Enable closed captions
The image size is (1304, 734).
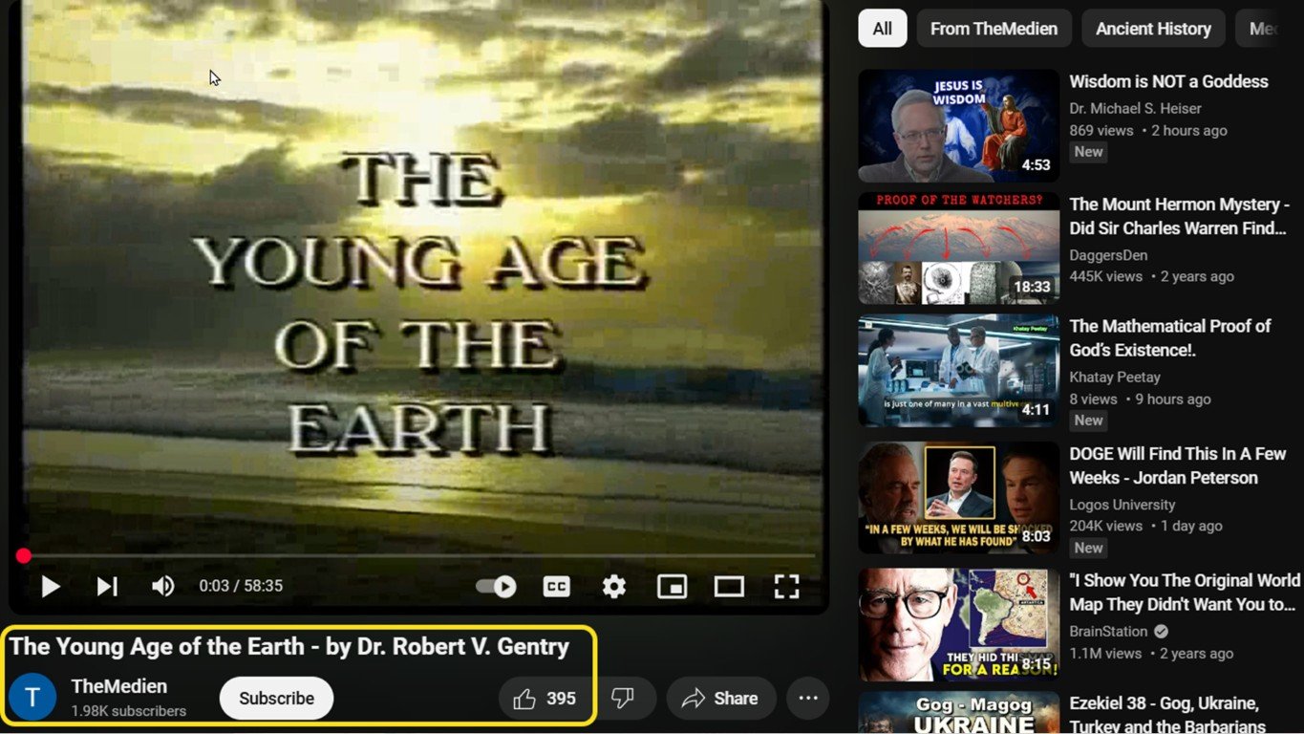(x=556, y=586)
